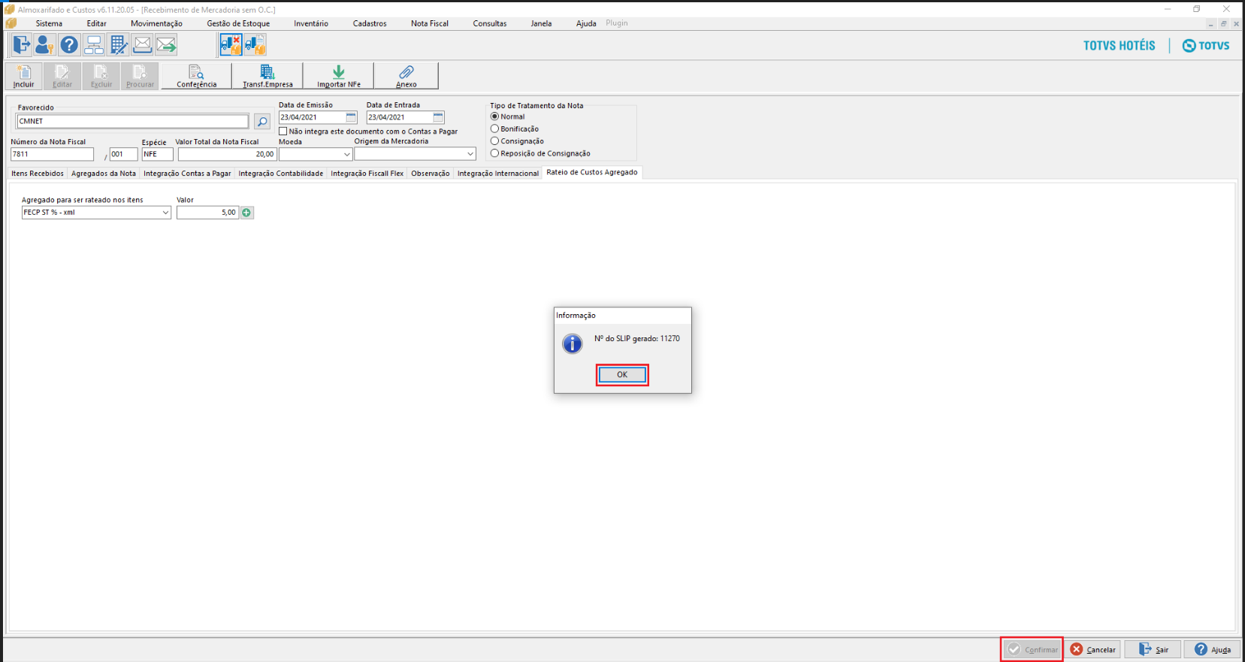The image size is (1245, 662).
Task: Click the Valor Total da Nota Fiscal field
Action: coord(227,154)
